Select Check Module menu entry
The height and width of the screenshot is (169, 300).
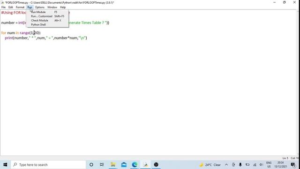(x=47, y=21)
